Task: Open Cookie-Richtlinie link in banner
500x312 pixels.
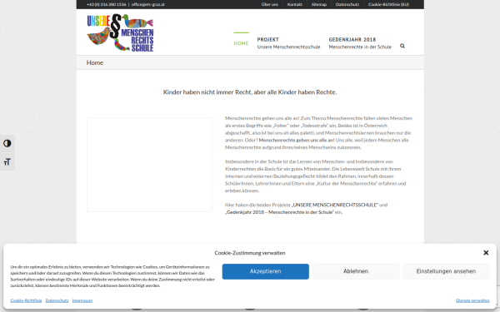Action: tap(26, 300)
